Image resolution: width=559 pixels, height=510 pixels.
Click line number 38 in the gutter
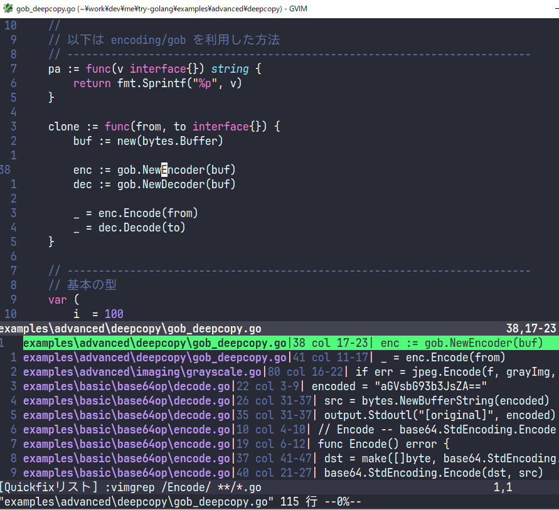point(6,169)
